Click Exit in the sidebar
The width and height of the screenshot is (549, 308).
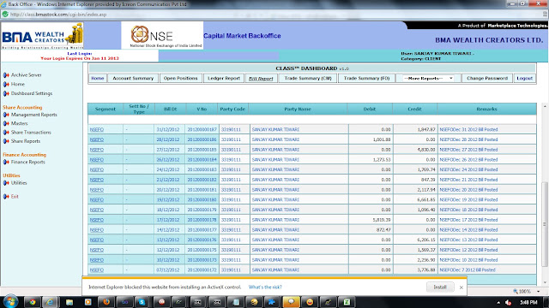15,197
